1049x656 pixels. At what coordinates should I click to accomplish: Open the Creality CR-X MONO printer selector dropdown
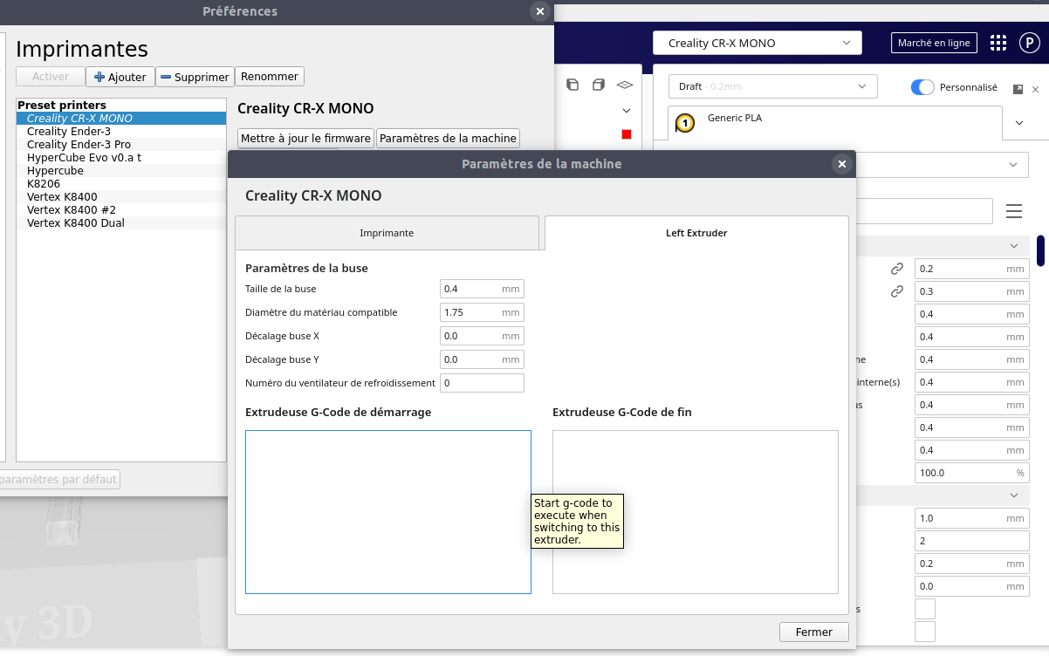[x=758, y=43]
